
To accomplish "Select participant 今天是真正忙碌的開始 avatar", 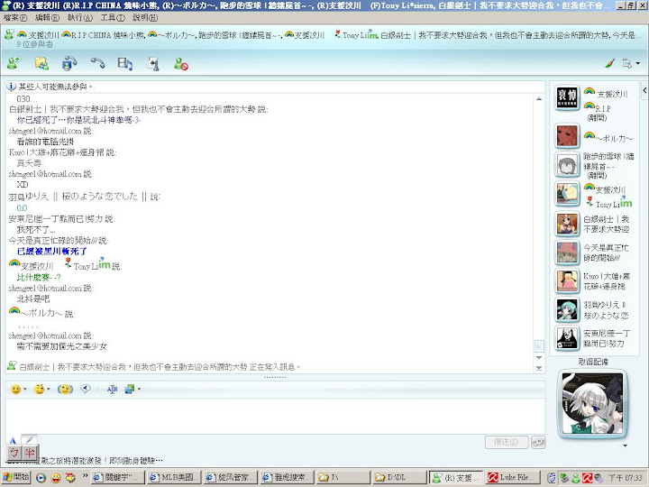I will pos(567,253).
